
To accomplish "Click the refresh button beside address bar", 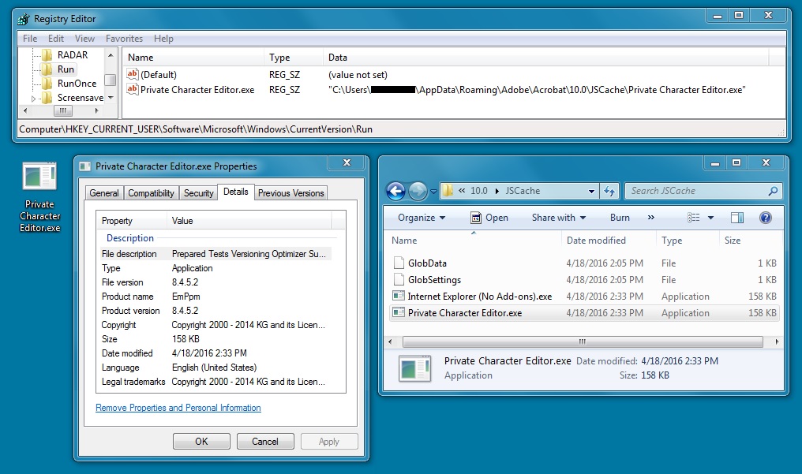I will 609,191.
